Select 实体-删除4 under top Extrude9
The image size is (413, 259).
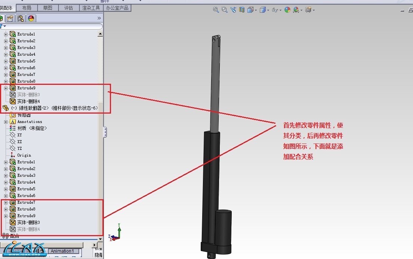(28, 101)
